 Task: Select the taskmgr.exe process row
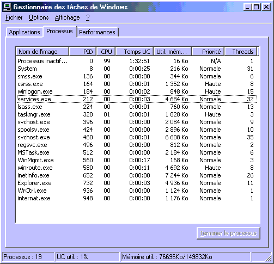click(x=137, y=114)
